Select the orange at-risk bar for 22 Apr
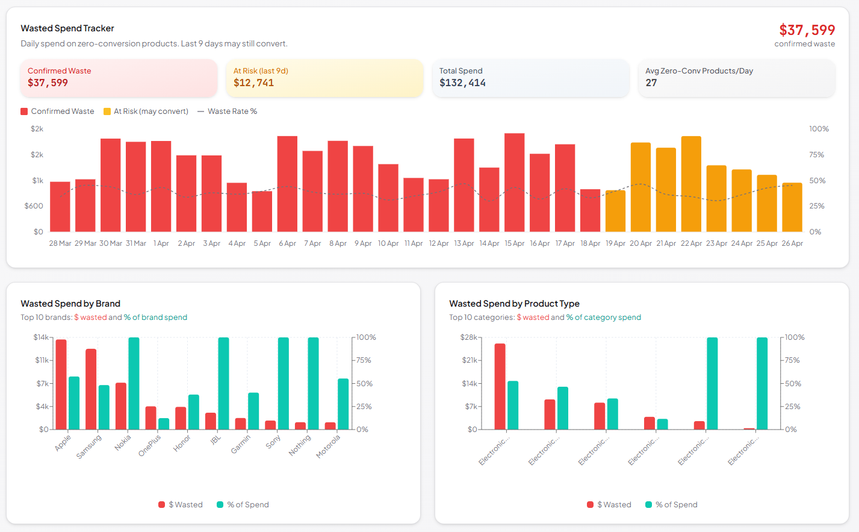 point(691,184)
